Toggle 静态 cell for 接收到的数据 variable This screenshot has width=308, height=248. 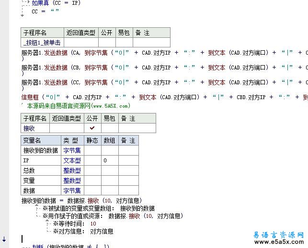(x=92, y=150)
